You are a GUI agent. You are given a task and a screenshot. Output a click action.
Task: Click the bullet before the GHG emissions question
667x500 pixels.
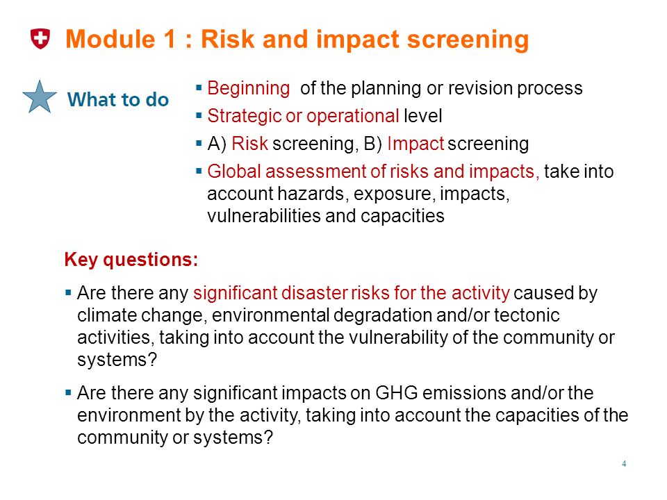click(69, 392)
